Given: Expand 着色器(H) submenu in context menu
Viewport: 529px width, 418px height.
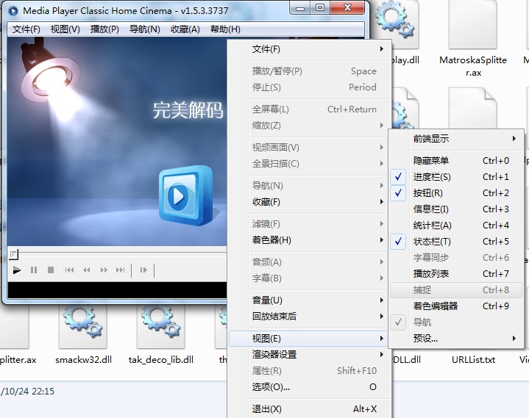Looking at the screenshot, I should [309, 240].
